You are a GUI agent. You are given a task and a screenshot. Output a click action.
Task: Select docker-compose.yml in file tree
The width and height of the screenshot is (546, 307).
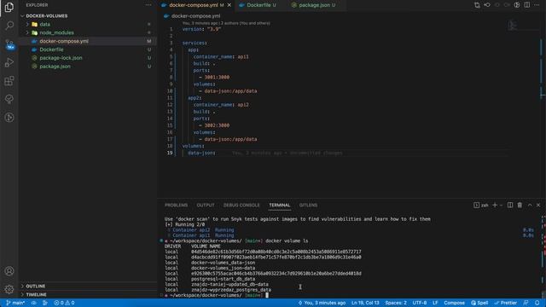[x=87, y=41]
